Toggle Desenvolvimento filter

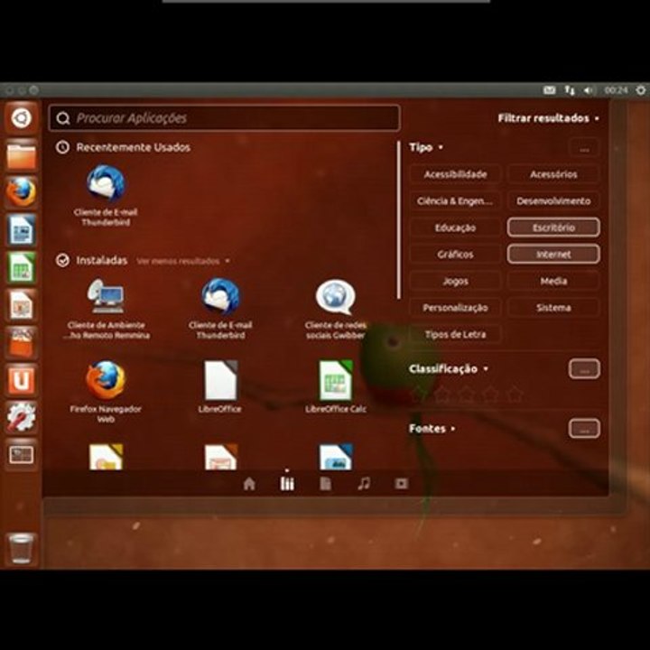coord(553,201)
